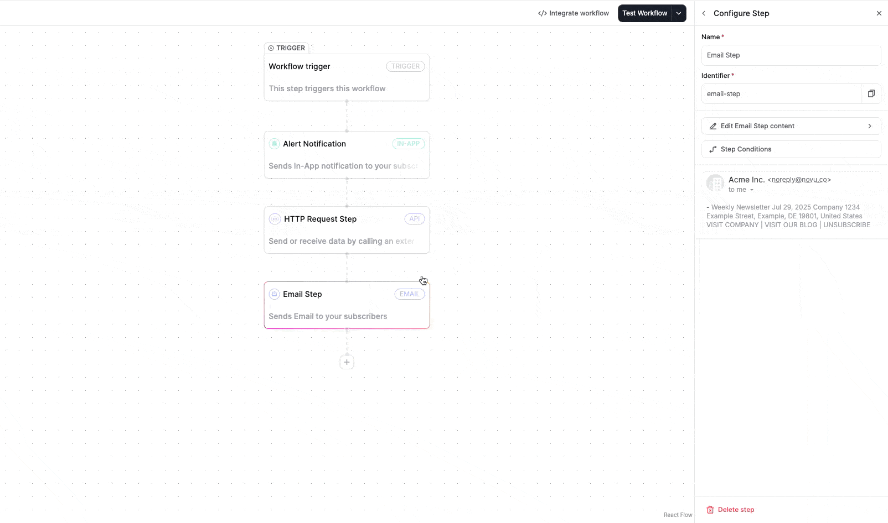Click the pencil icon beside Edit Email Step content
The image size is (888, 523).
(713, 125)
